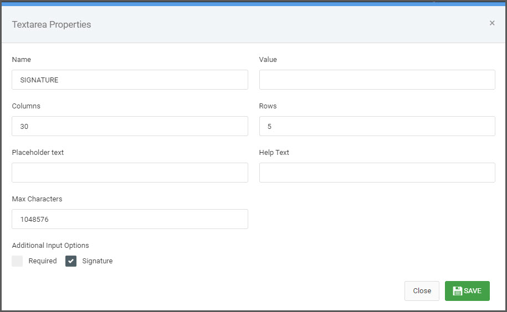This screenshot has width=507, height=312.
Task: Click the Name field label
Action: pos(22,59)
